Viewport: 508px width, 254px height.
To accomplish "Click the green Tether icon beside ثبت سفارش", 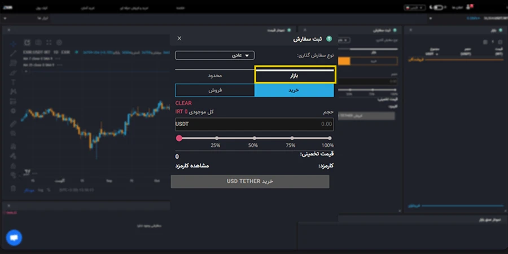I will point(329,39).
